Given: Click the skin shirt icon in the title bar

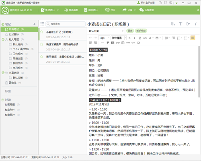Looking at the screenshot, I should pos(166,3).
